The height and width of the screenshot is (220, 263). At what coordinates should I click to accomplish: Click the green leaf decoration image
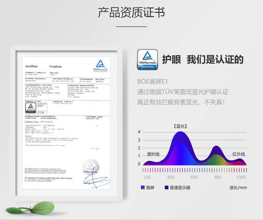(30, 208)
